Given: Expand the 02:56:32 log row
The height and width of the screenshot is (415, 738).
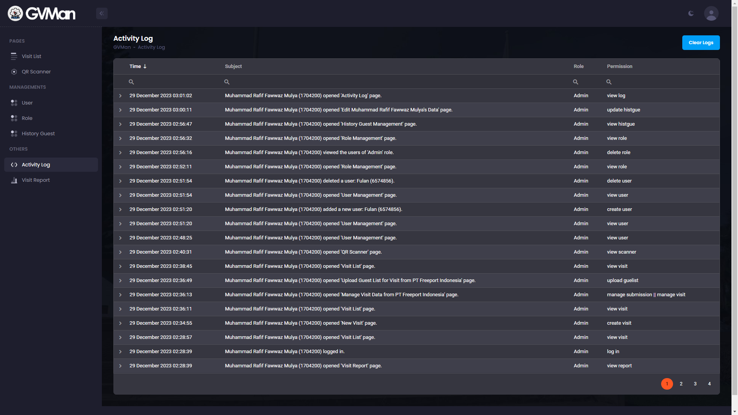Looking at the screenshot, I should (120, 138).
